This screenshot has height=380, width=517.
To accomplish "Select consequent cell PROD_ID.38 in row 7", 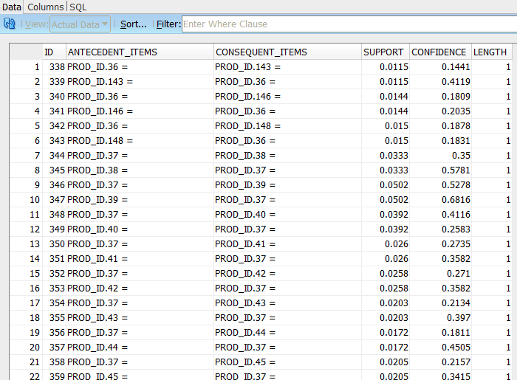I will pyautogui.click(x=287, y=156).
